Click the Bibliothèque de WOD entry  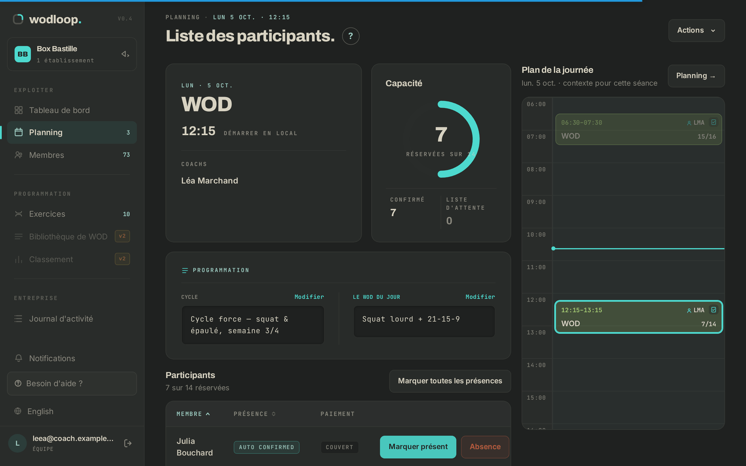click(72, 236)
